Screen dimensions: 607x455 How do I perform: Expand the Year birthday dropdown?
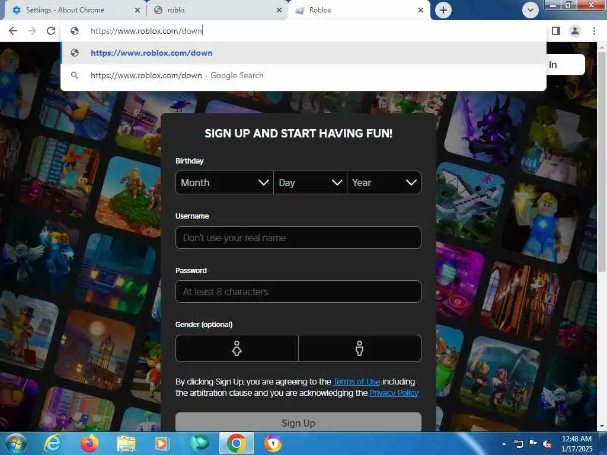click(384, 182)
